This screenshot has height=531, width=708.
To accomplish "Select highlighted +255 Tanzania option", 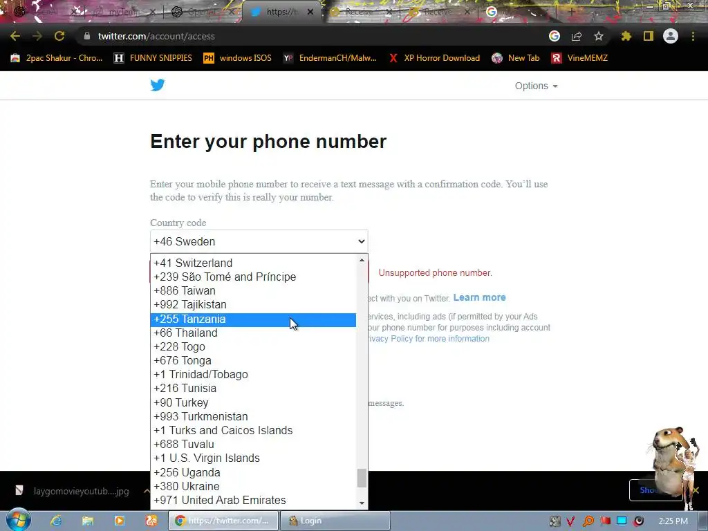I will pos(253,319).
